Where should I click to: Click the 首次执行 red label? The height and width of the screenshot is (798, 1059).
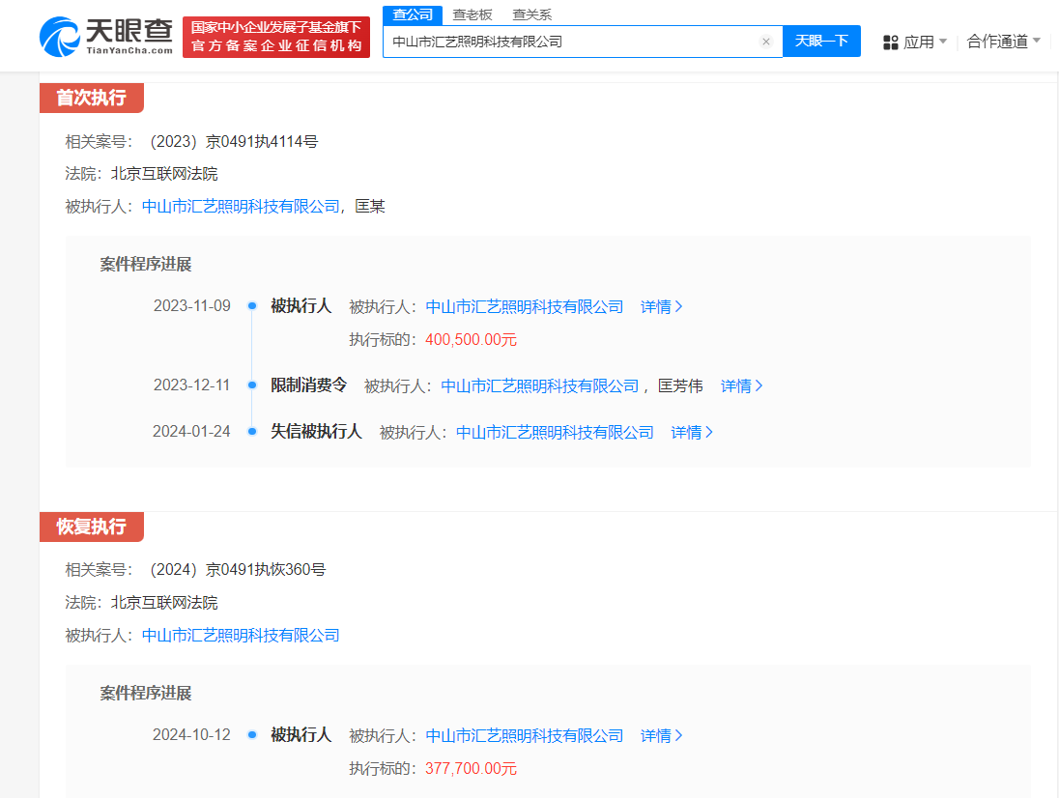coord(91,98)
